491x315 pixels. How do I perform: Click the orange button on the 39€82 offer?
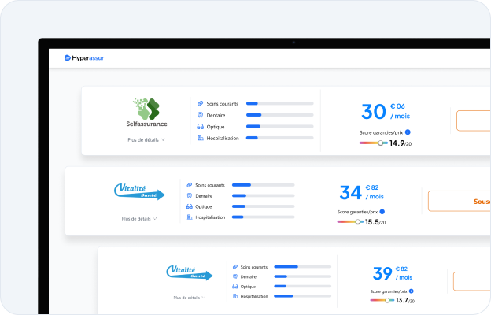click(471, 281)
